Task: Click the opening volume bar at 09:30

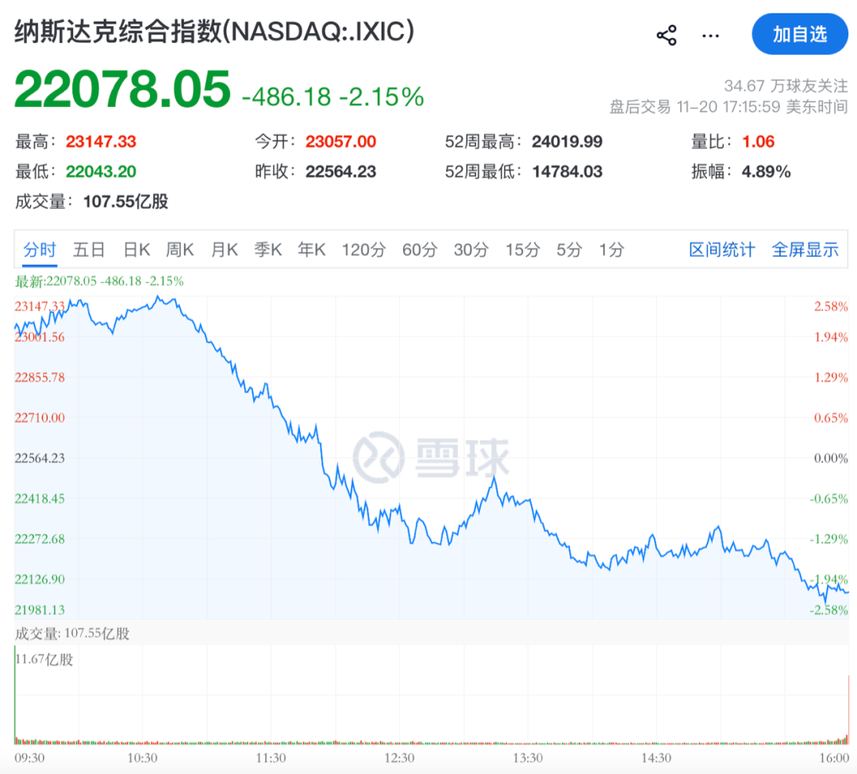Action: pos(15,698)
